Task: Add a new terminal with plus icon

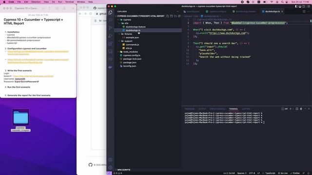Action: [x=291, y=109]
